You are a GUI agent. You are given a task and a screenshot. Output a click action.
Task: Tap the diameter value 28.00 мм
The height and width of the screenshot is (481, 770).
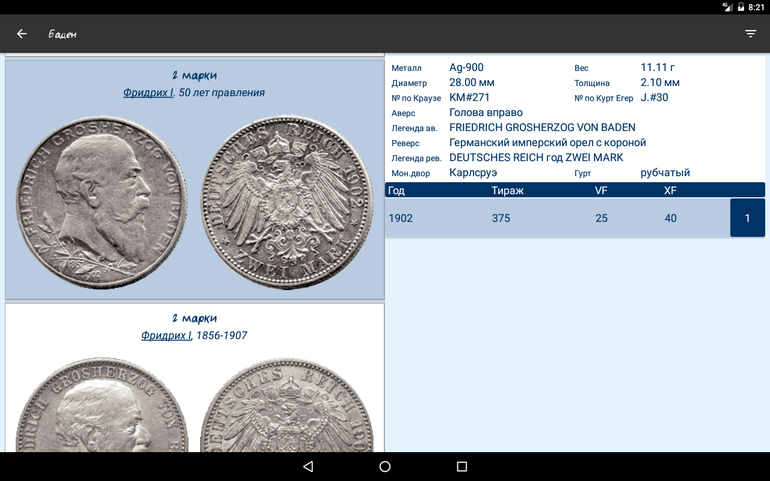coord(472,82)
